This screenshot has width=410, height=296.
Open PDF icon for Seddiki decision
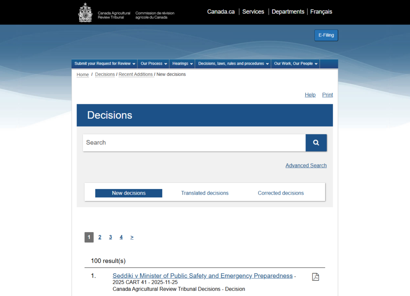click(x=316, y=277)
